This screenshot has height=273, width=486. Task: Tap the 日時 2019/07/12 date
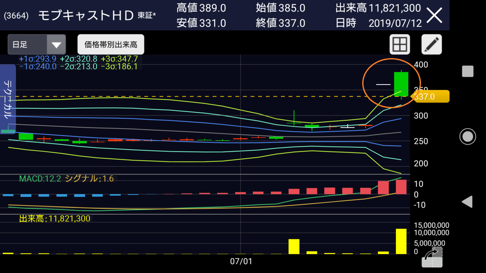coord(378,23)
